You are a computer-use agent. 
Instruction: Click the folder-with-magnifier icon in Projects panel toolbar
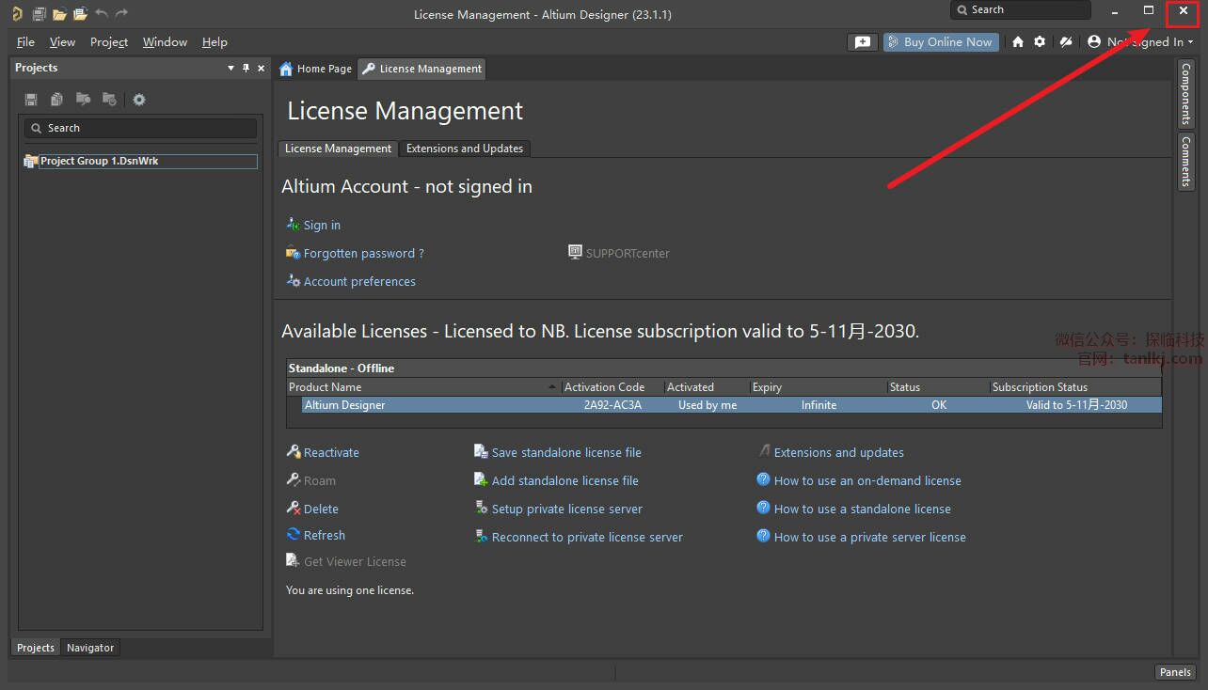[83, 100]
